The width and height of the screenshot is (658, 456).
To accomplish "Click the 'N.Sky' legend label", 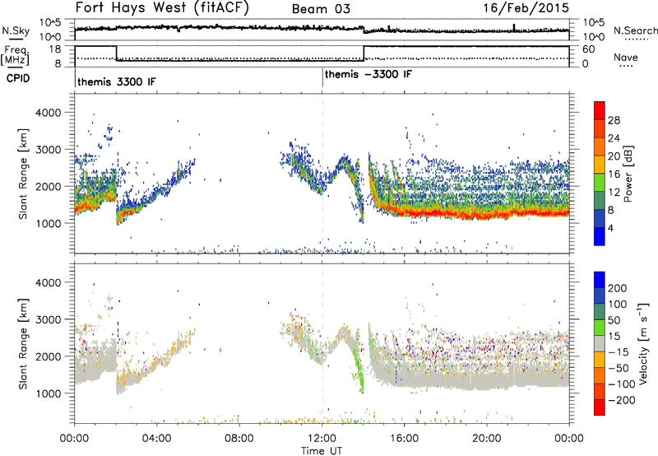I will (16, 30).
